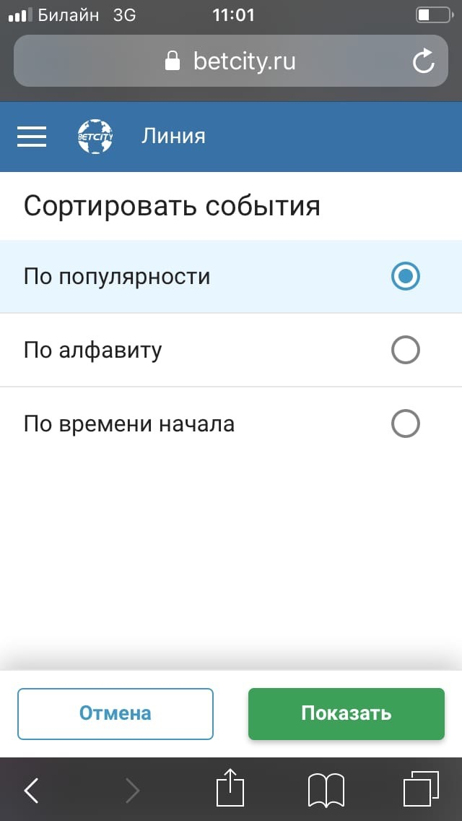Image resolution: width=462 pixels, height=821 pixels.
Task: Tap the 'По популярности' row label
Action: click(x=117, y=276)
